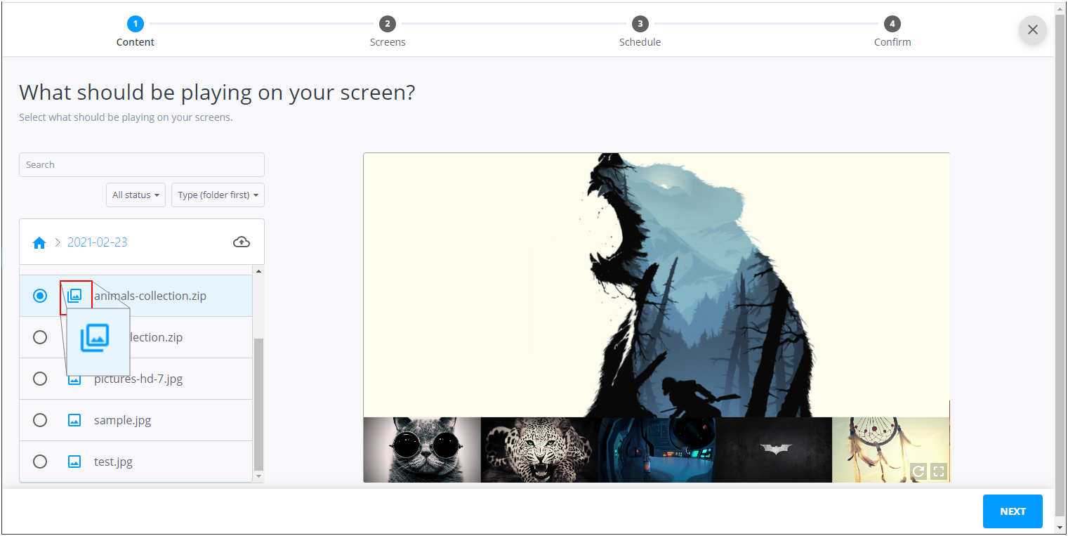Click the sample.jpg file name

[123, 420]
